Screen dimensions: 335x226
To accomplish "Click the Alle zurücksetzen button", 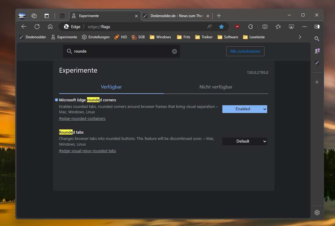I will coord(245,51).
